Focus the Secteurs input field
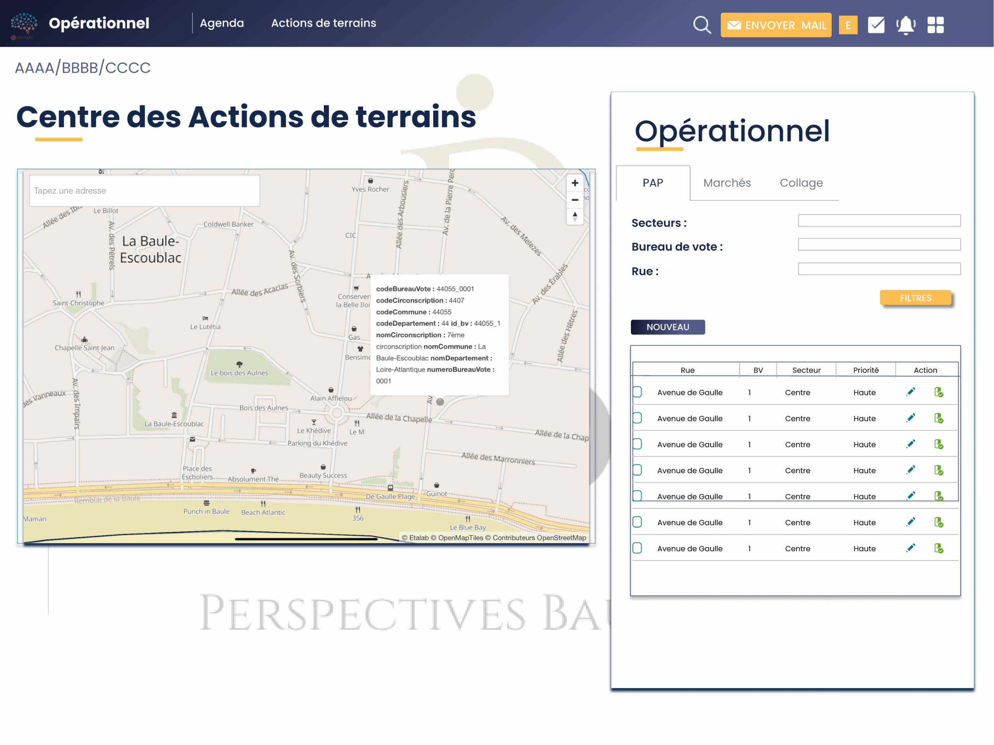 click(x=879, y=221)
